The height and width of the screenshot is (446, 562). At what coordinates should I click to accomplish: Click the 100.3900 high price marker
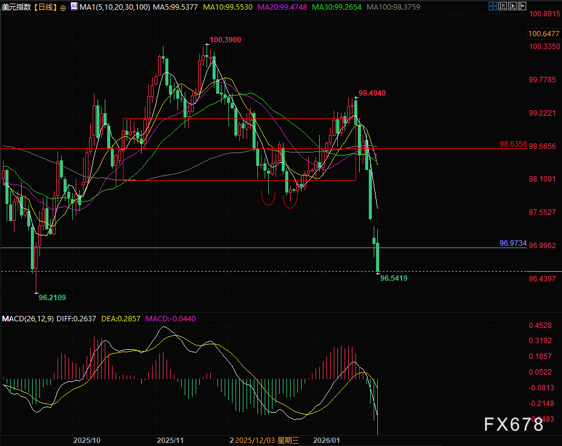(x=225, y=40)
